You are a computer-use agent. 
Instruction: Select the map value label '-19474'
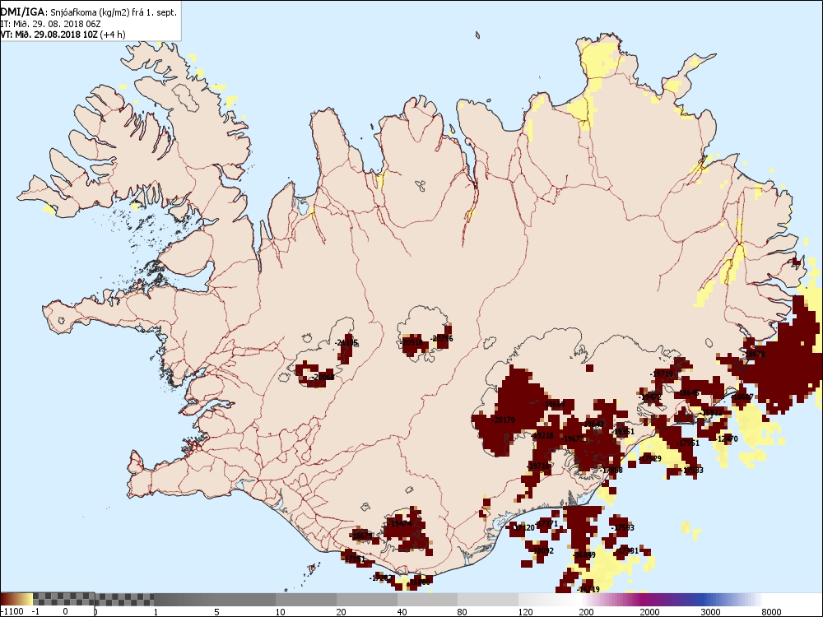399,523
